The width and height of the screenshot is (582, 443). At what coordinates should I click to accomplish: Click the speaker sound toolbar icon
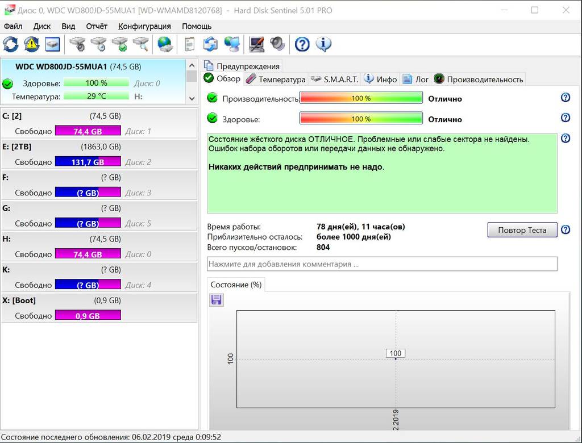click(x=277, y=44)
